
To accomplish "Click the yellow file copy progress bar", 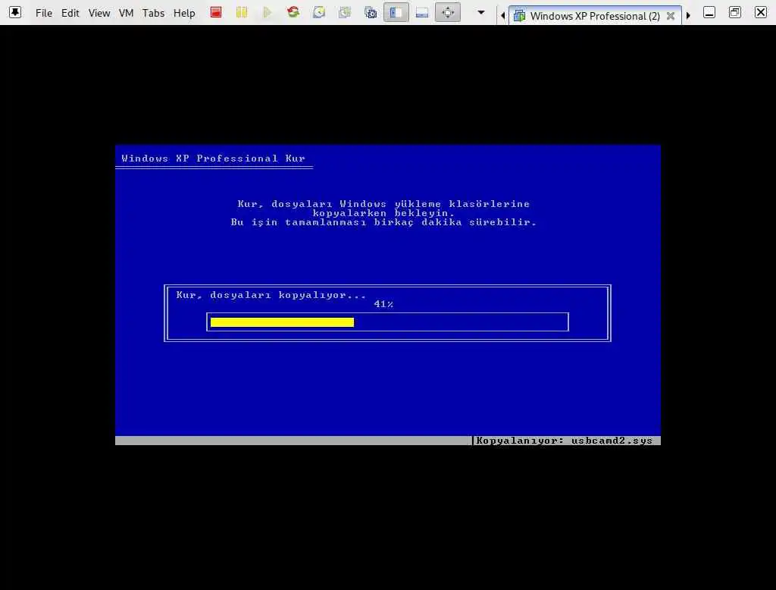I will pos(282,322).
